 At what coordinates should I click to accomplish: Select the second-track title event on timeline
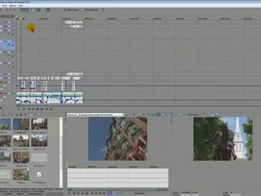click(76, 26)
